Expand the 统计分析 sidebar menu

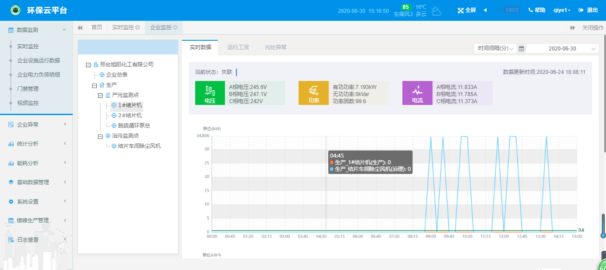click(x=36, y=144)
